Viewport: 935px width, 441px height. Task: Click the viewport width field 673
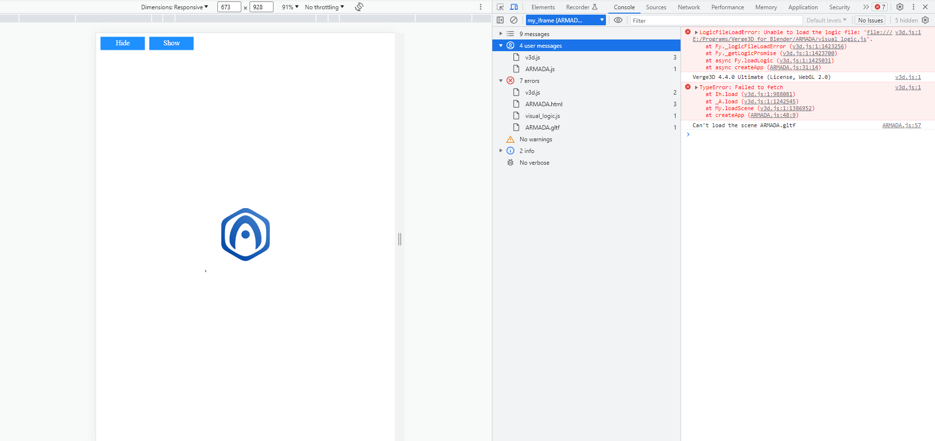(229, 7)
